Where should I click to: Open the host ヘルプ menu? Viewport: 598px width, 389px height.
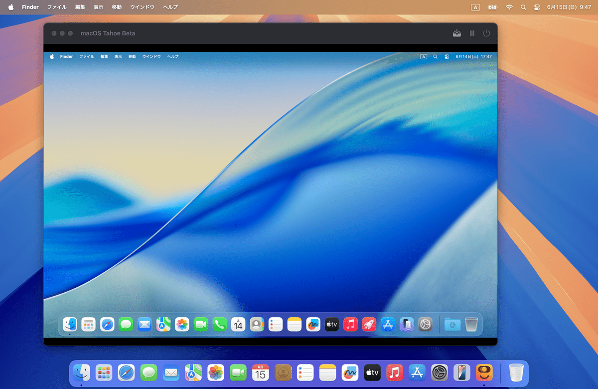[170, 7]
